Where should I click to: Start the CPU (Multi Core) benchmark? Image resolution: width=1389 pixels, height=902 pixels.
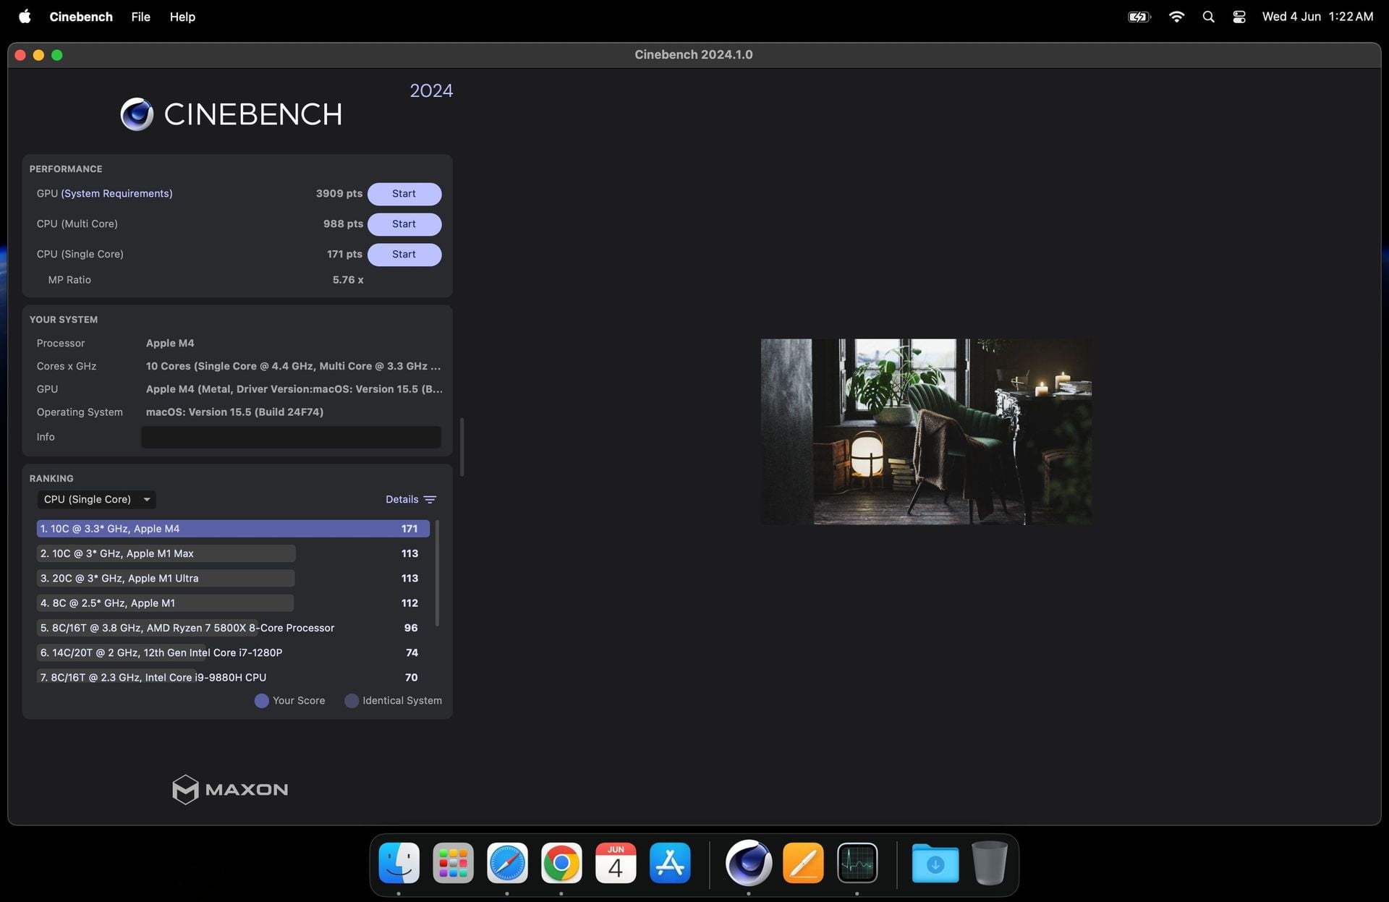(404, 224)
